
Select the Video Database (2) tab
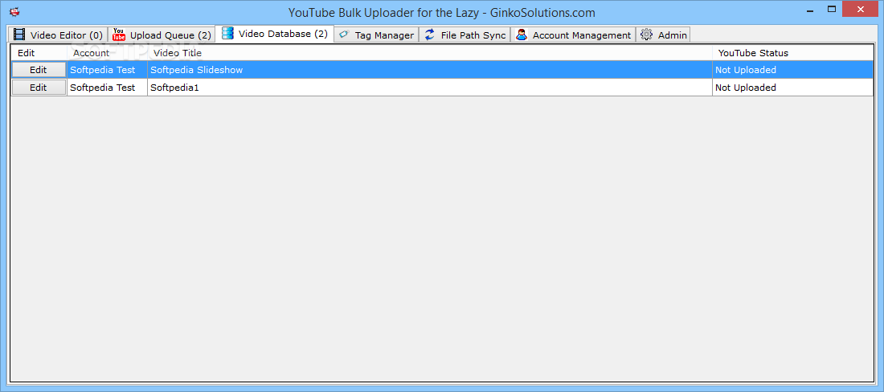275,33
